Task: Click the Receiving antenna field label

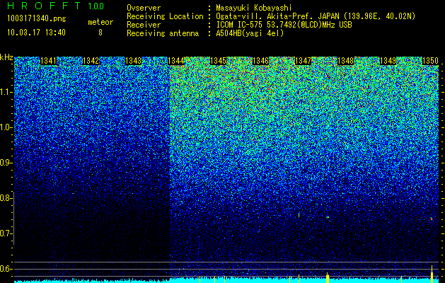Action: 163,33
